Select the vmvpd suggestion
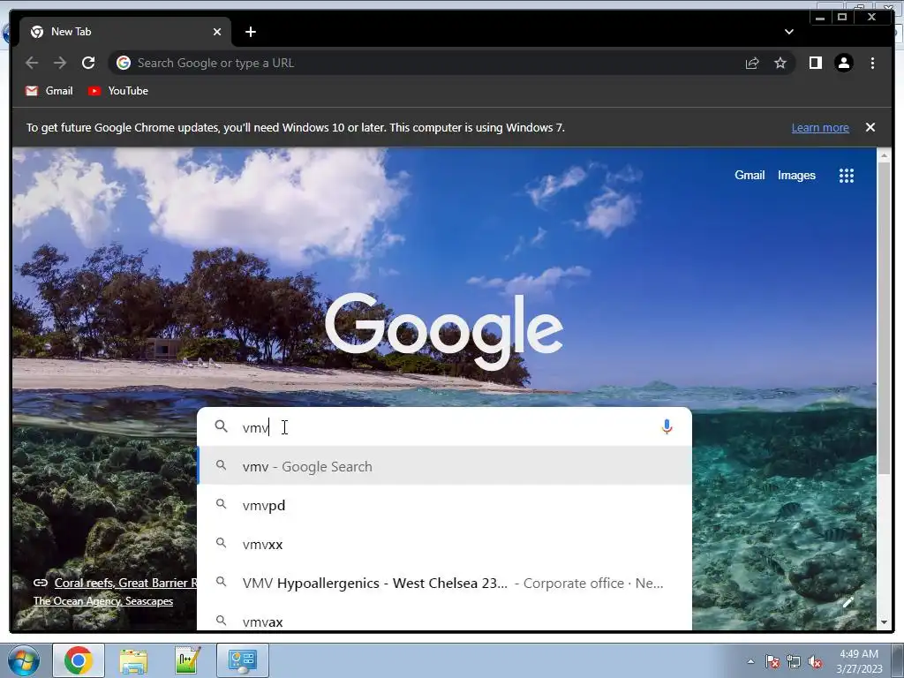904x678 pixels. (x=444, y=505)
